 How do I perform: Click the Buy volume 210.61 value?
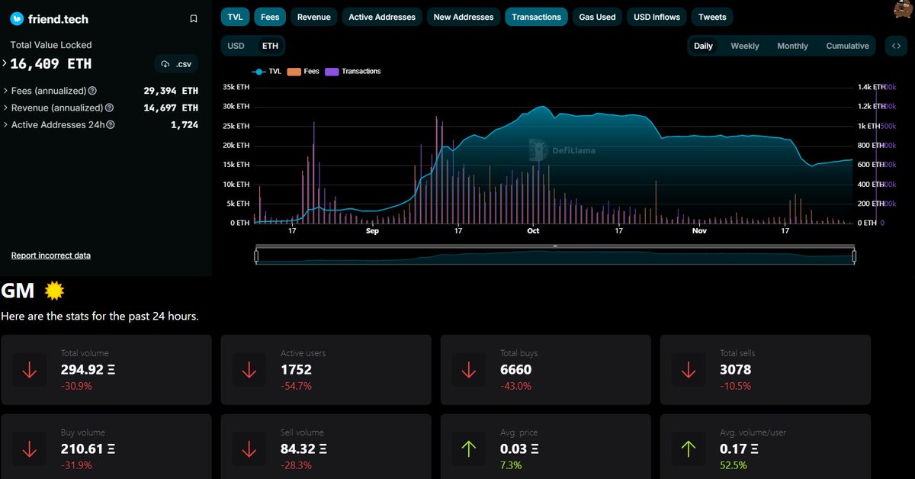pos(88,449)
